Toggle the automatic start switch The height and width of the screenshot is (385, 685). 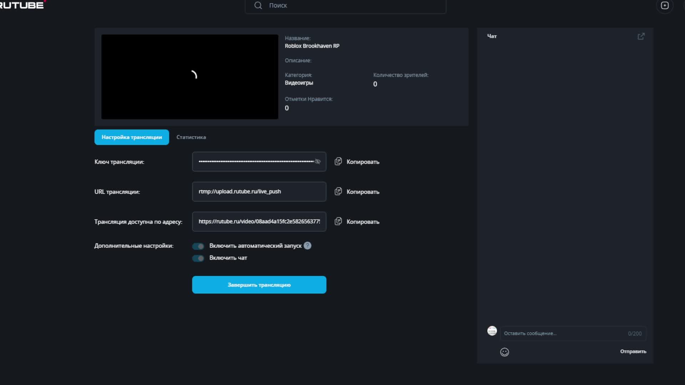coord(198,246)
